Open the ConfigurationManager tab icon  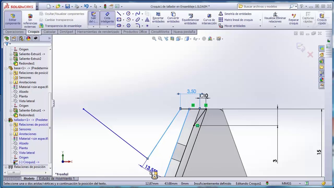[21, 38]
